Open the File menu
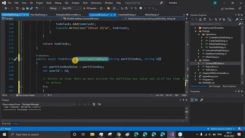This screenshot has height=138, width=245. click(x=10, y=3)
